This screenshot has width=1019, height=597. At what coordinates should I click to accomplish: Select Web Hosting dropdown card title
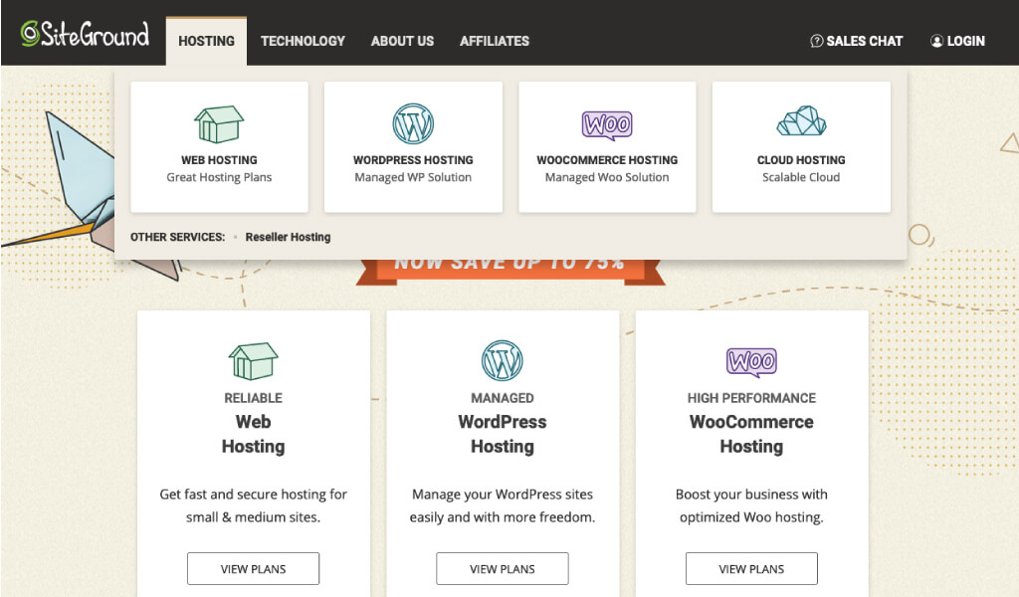click(x=219, y=160)
